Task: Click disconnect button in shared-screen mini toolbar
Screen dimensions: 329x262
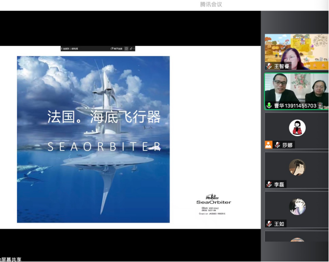Action: tap(116, 49)
